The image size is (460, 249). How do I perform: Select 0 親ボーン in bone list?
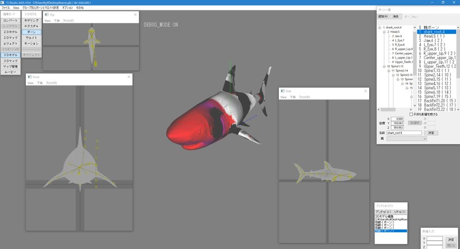coord(436,28)
